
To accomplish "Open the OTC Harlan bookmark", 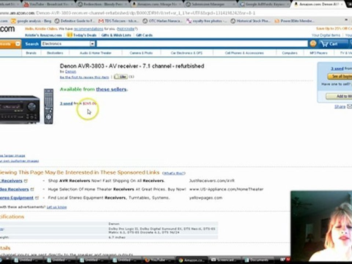I will tap(163, 21).
